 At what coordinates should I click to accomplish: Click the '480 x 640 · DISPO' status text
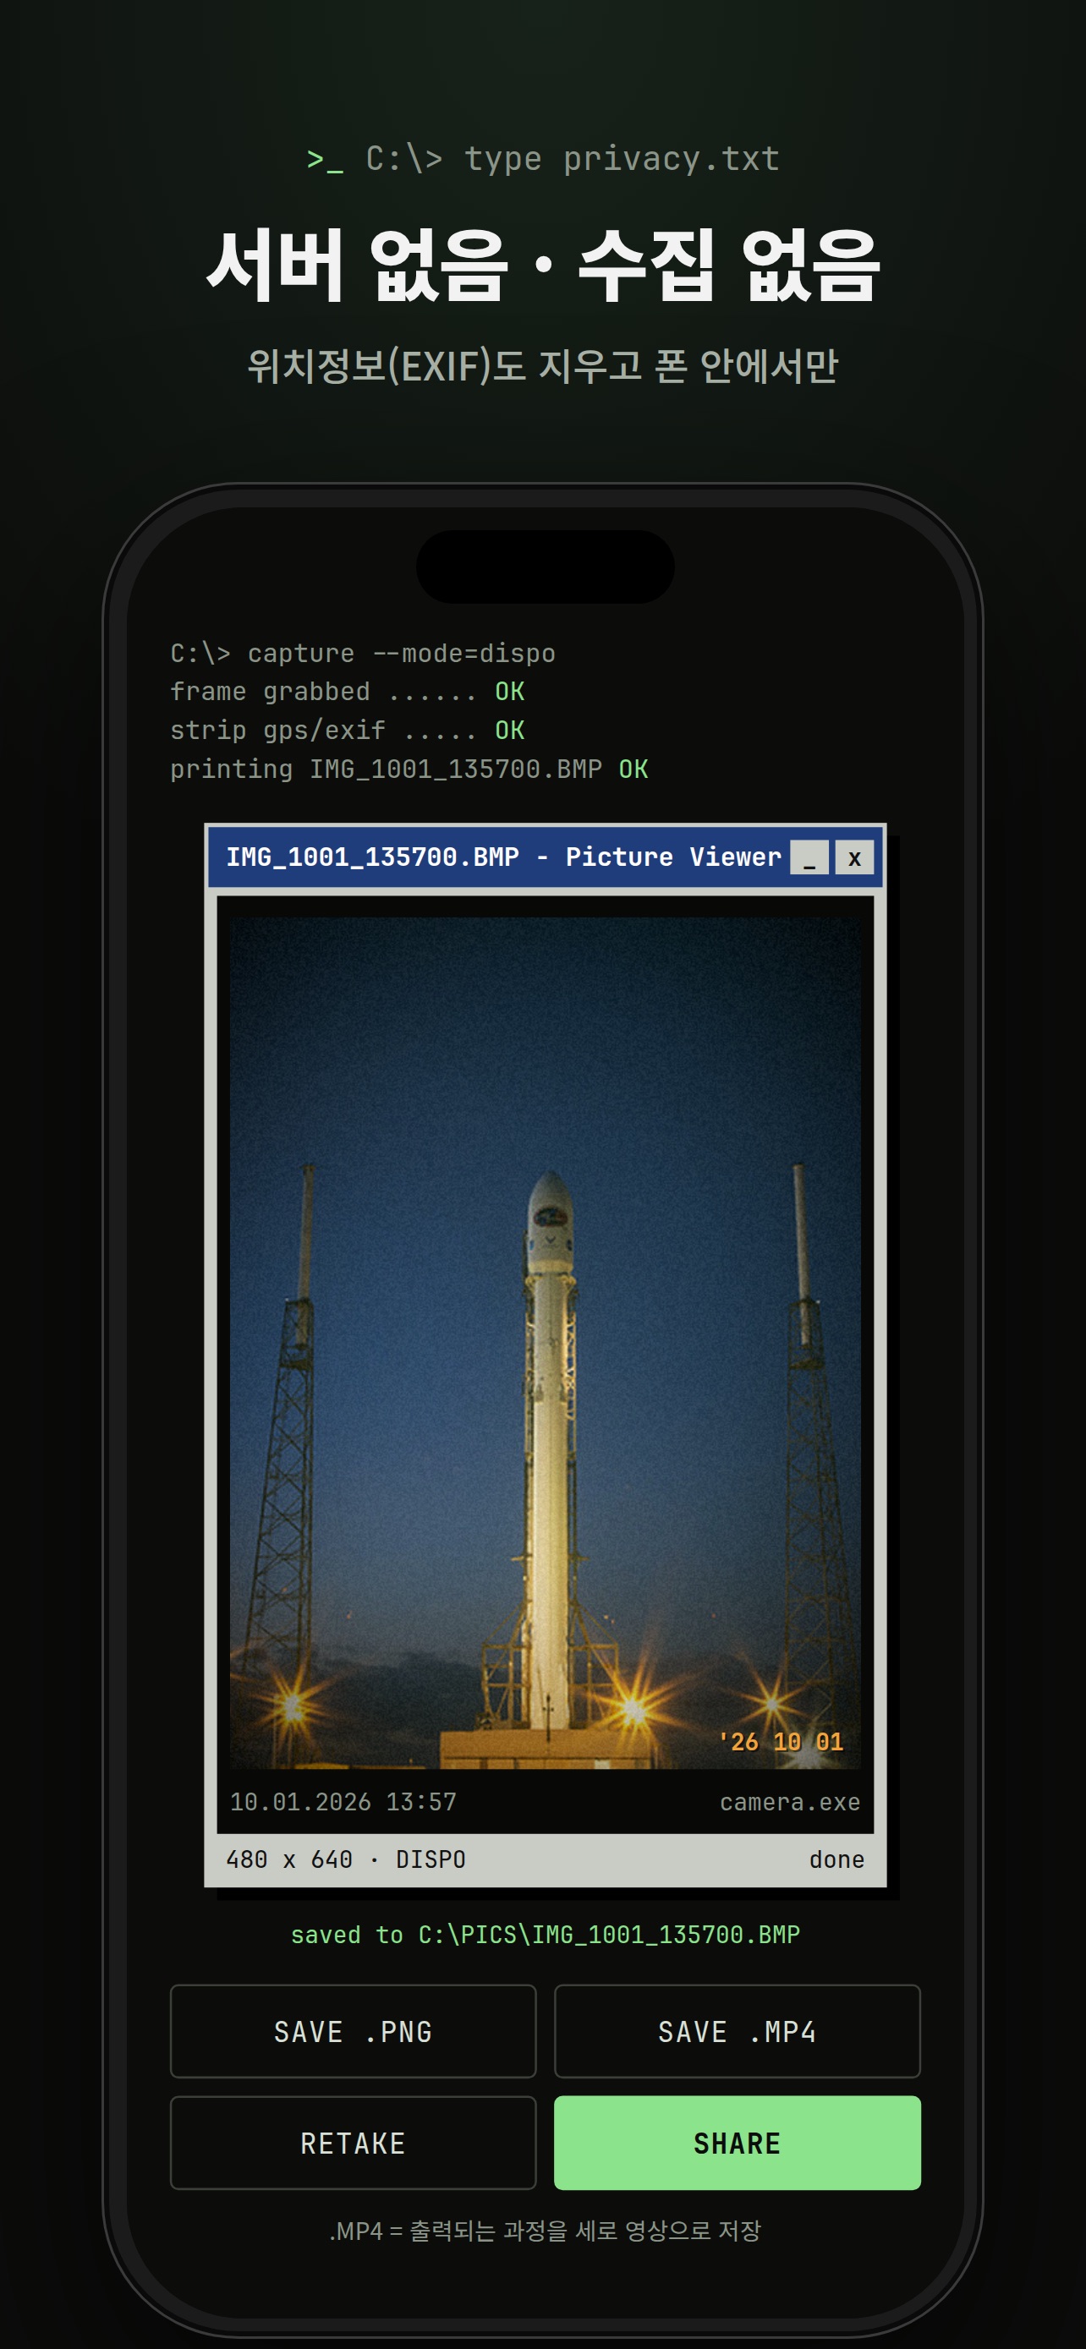pyautogui.click(x=346, y=1859)
